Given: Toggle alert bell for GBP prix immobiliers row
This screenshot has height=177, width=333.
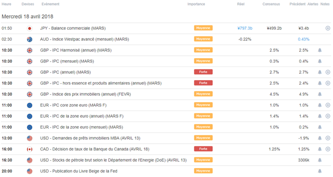Looking at the screenshot, I should click(x=320, y=94).
